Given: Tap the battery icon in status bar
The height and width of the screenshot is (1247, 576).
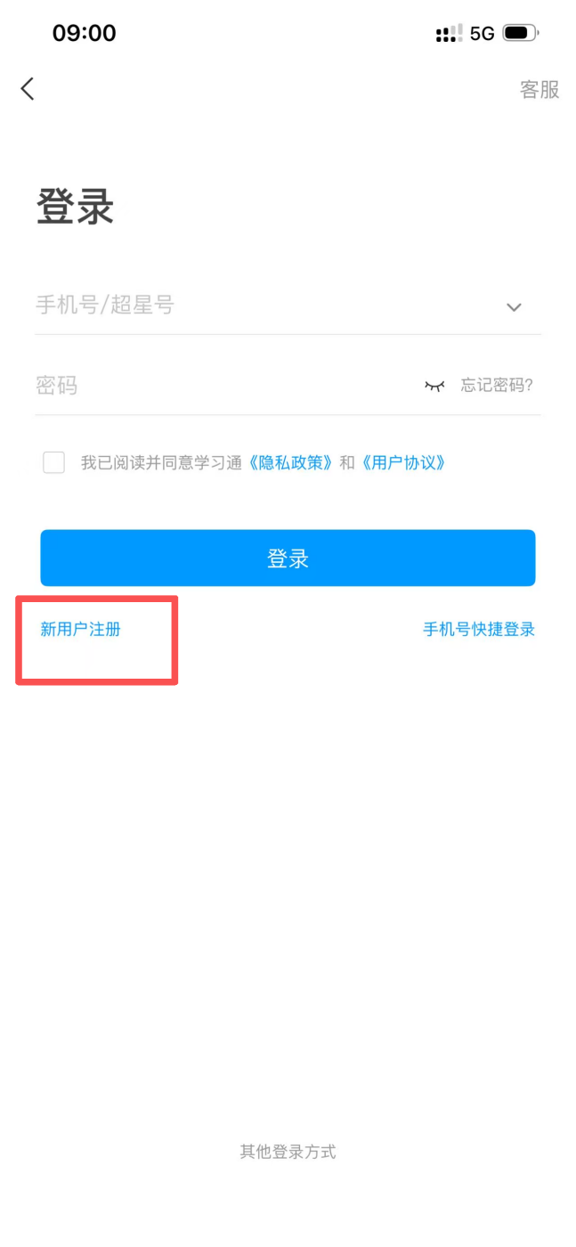Looking at the screenshot, I should tap(521, 34).
